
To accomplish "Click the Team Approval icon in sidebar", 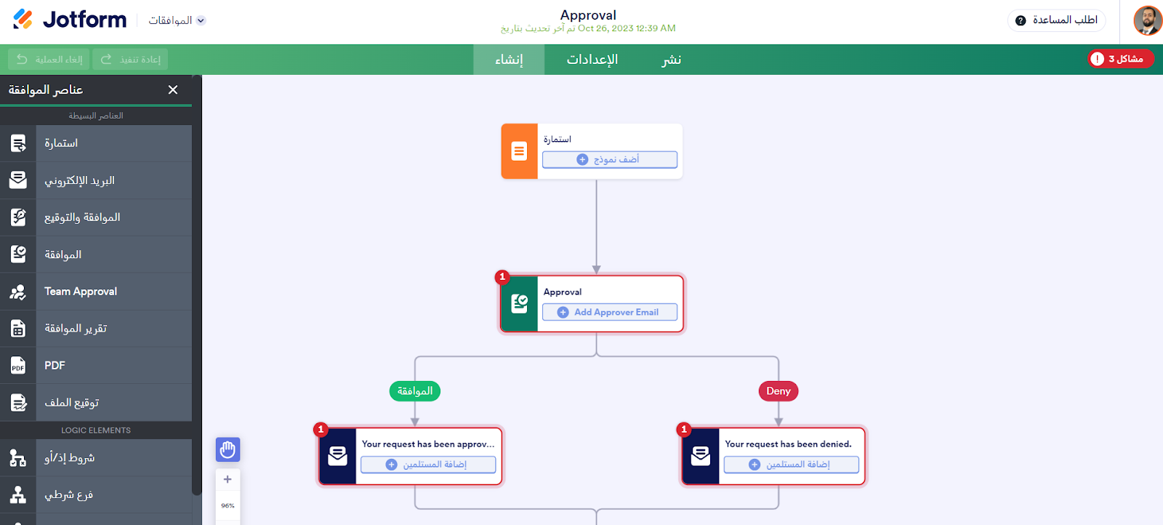I will tap(18, 292).
